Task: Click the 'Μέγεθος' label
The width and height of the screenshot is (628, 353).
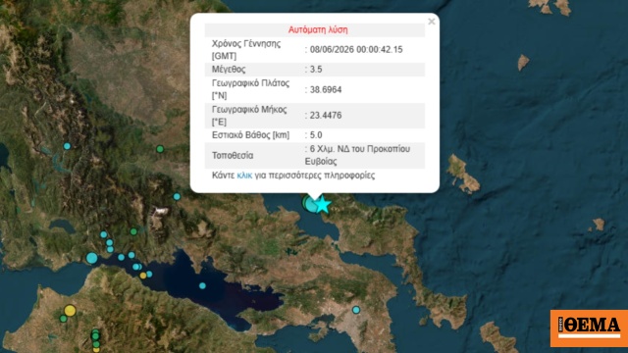Action: point(229,70)
